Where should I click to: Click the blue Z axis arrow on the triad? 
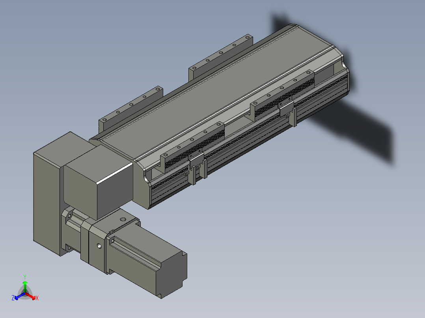coord(20,296)
